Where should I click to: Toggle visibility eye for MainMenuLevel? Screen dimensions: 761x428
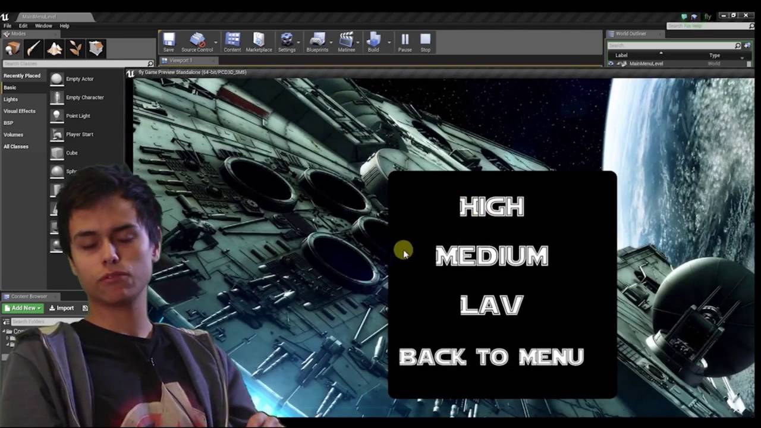tap(611, 64)
